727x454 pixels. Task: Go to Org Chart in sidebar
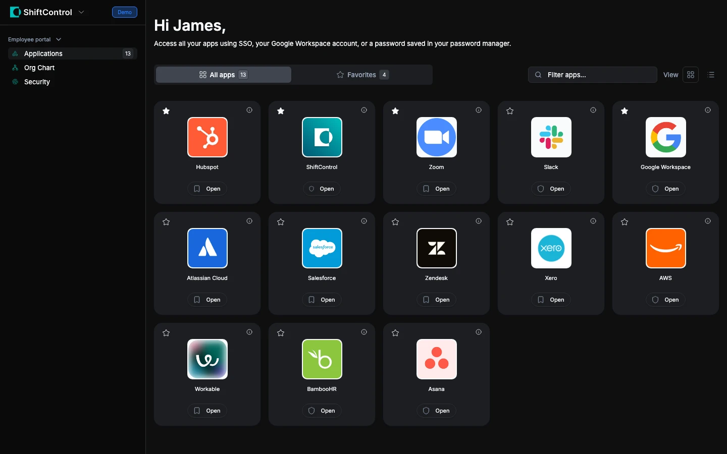point(73,68)
